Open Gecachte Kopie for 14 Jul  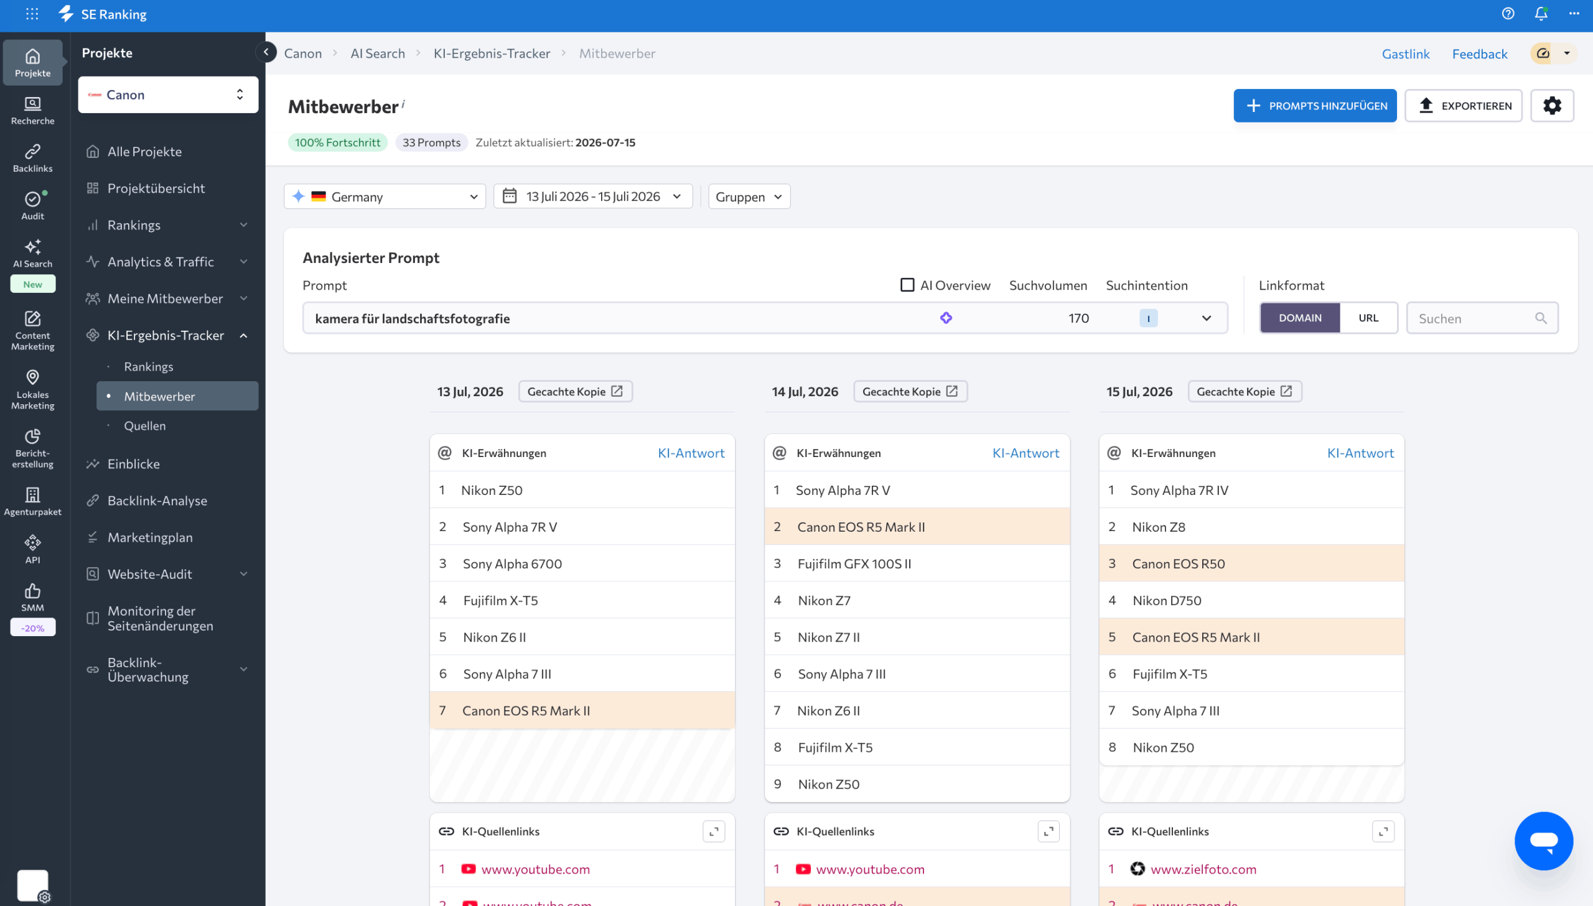coord(910,391)
